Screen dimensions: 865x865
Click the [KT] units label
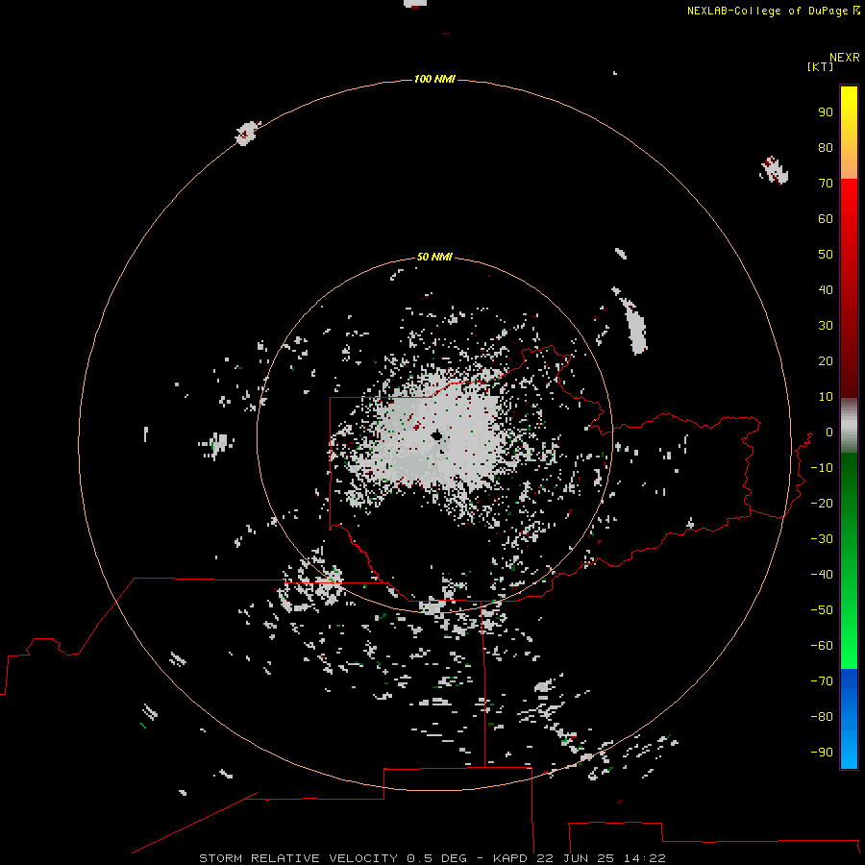[820, 66]
